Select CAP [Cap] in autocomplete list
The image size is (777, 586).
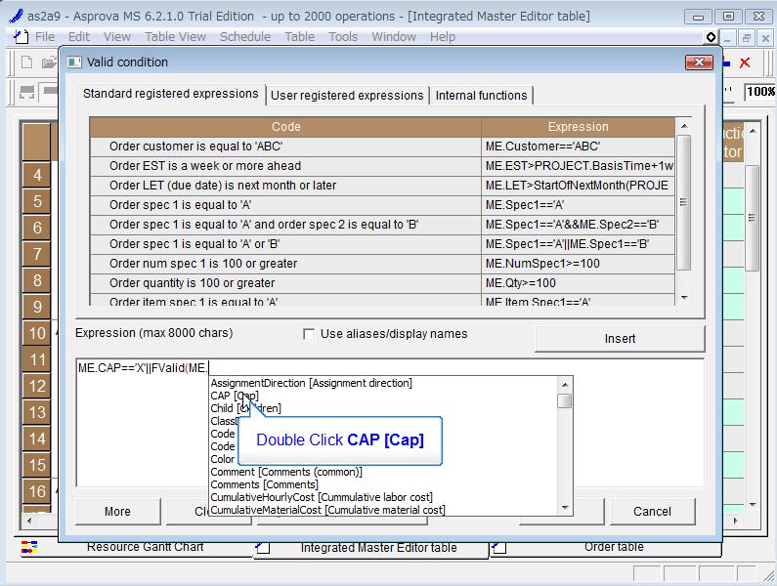[235, 396]
